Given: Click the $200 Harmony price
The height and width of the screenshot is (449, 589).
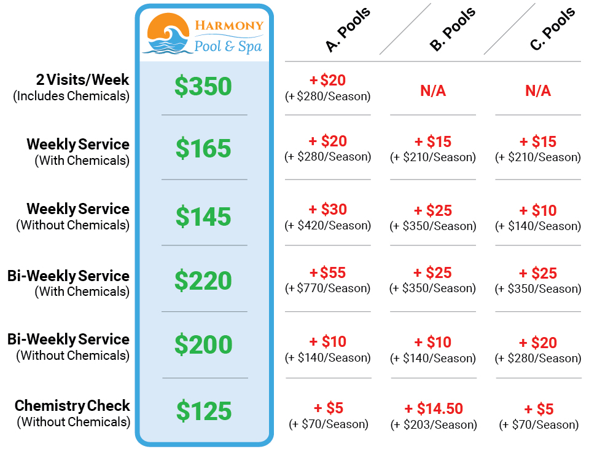Looking at the screenshot, I should coord(203,344).
